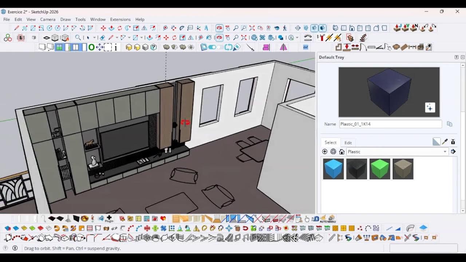Pick the green plastic material swatch
Screen dimensions: 466x262
tap(380, 169)
